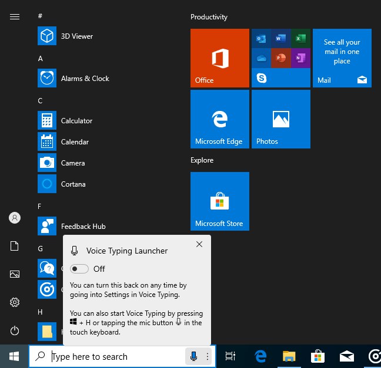Expand the Start menu hamburger navigation

[15, 16]
